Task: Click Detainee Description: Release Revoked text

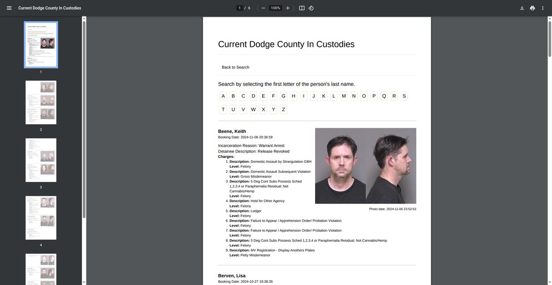Action: (254, 151)
